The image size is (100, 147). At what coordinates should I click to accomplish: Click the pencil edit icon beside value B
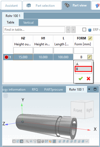click(x=90, y=57)
